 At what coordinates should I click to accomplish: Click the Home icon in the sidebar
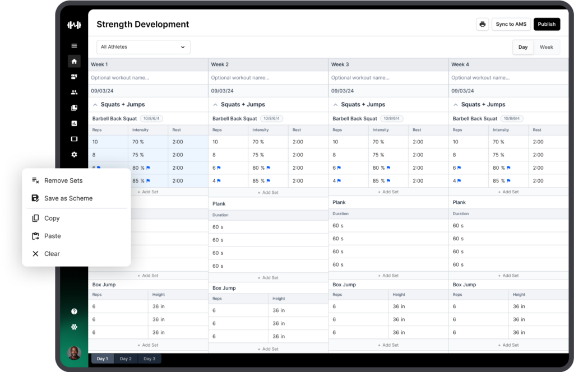74,62
